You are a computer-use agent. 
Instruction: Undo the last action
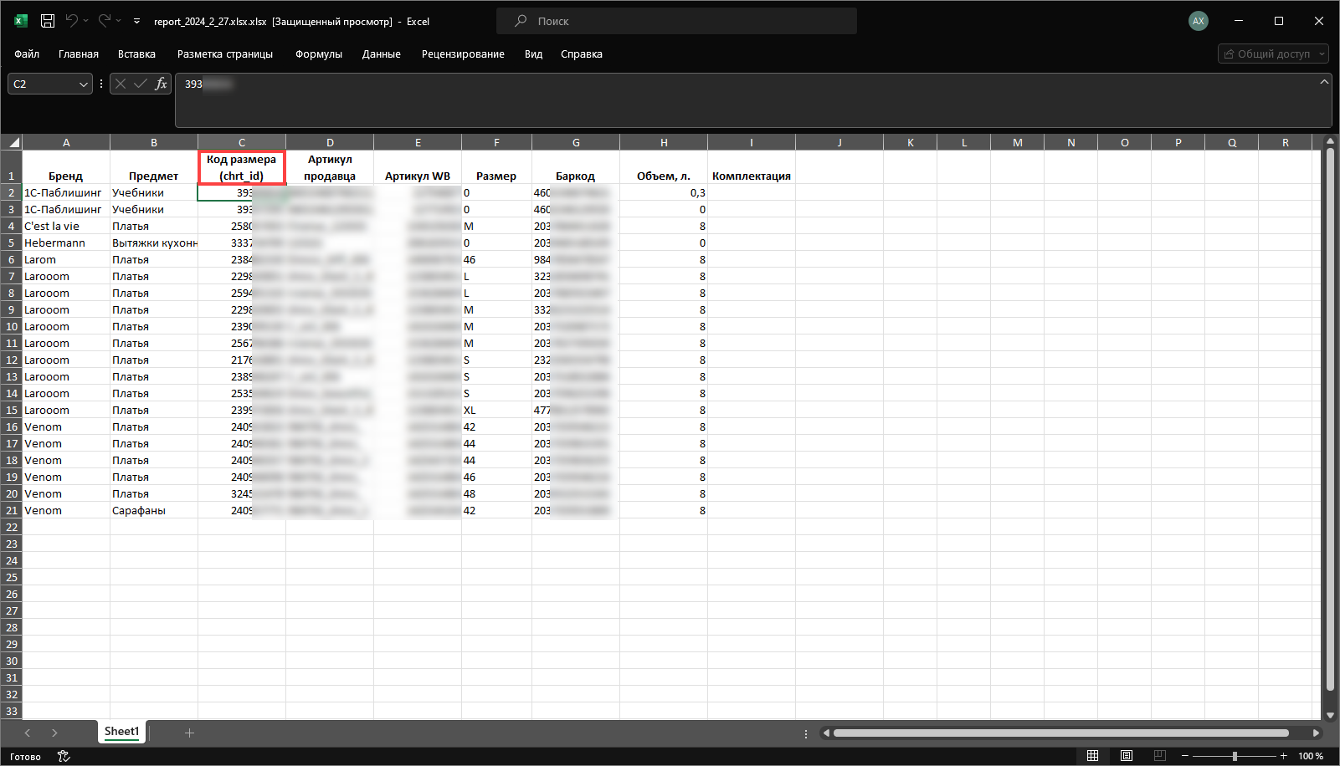(72, 21)
